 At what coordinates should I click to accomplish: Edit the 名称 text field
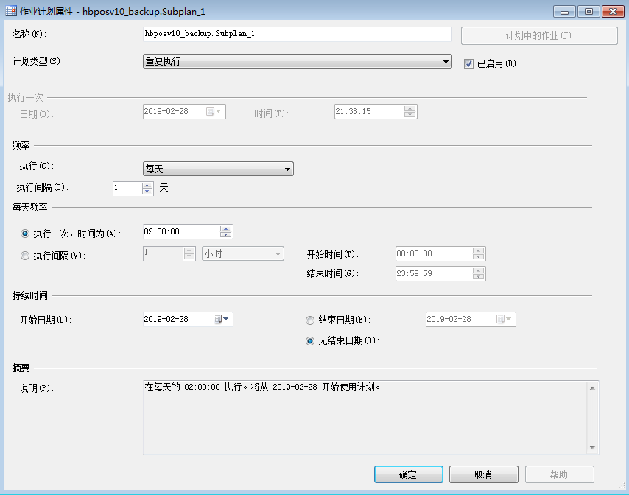pos(298,34)
